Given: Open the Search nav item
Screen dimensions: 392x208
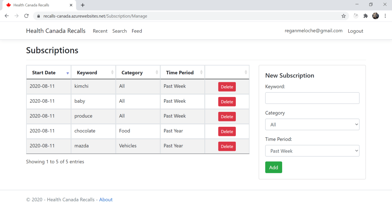Looking at the screenshot, I should [x=119, y=31].
